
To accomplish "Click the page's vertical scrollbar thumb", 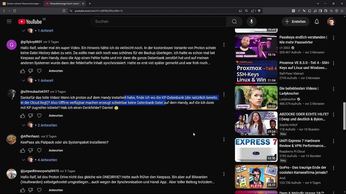I will [344, 116].
